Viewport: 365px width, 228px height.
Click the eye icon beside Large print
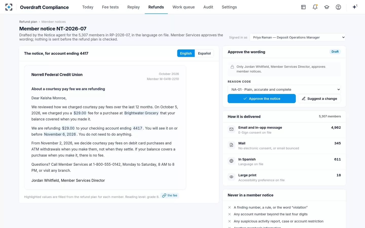(x=231, y=177)
